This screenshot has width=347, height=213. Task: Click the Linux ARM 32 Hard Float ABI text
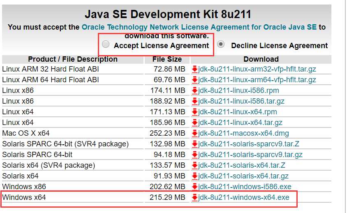(x=51, y=69)
